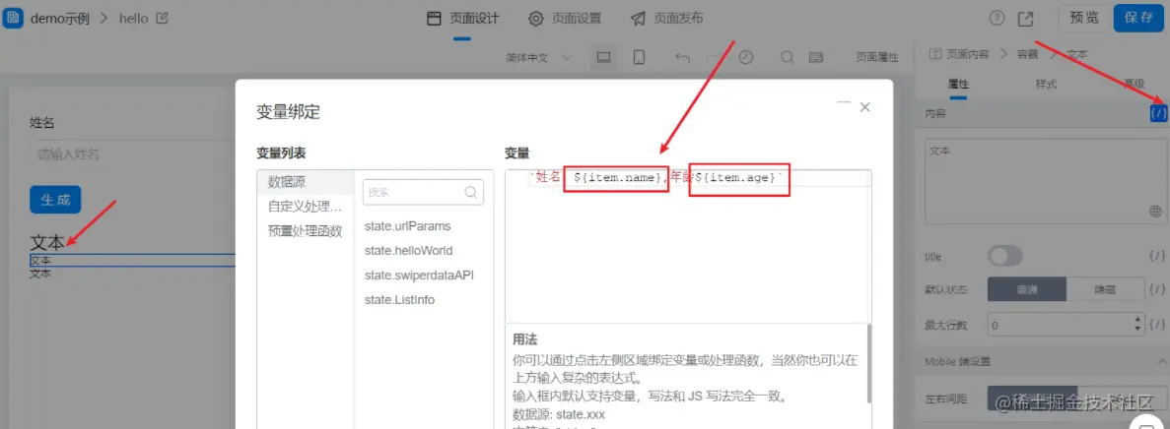Click the 最大行数 variable binding icon
The width and height of the screenshot is (1170, 429).
[1157, 325]
